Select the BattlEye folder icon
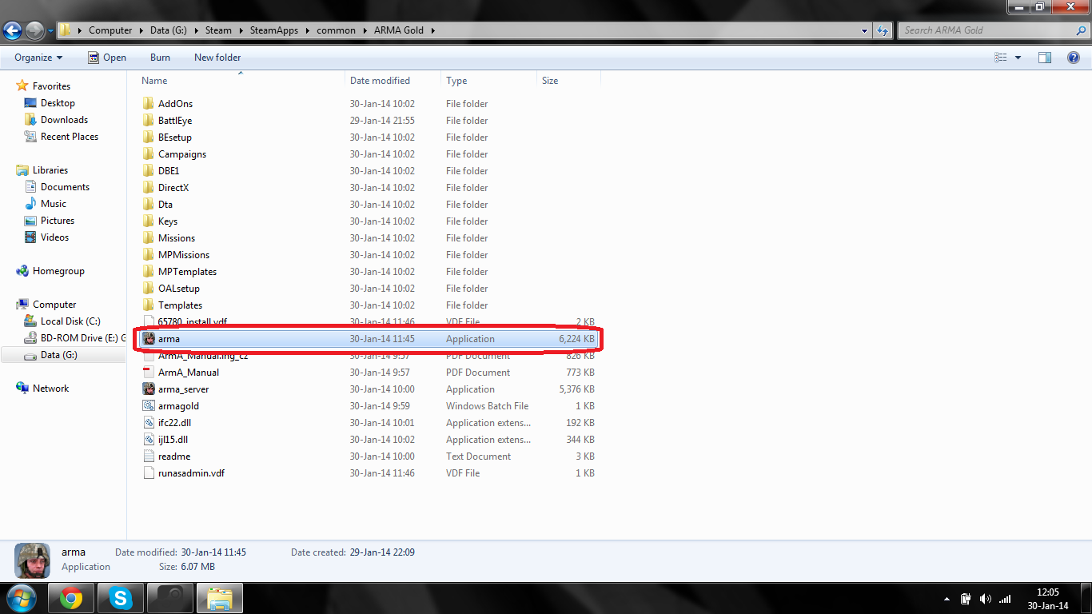1092x614 pixels. [148, 121]
